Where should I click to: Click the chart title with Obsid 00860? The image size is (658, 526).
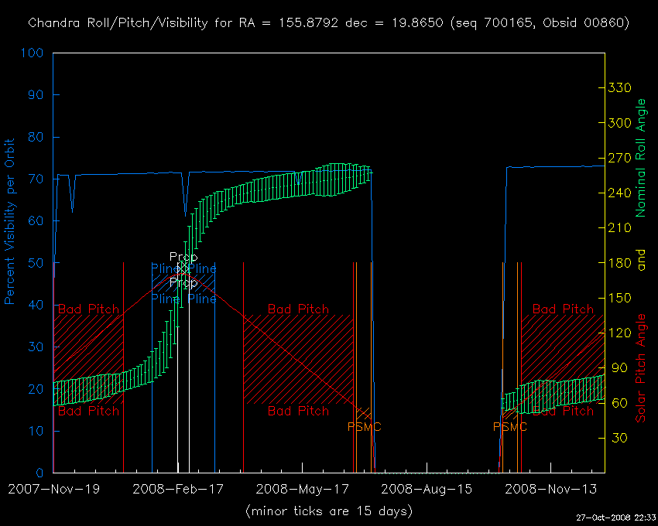click(x=328, y=23)
